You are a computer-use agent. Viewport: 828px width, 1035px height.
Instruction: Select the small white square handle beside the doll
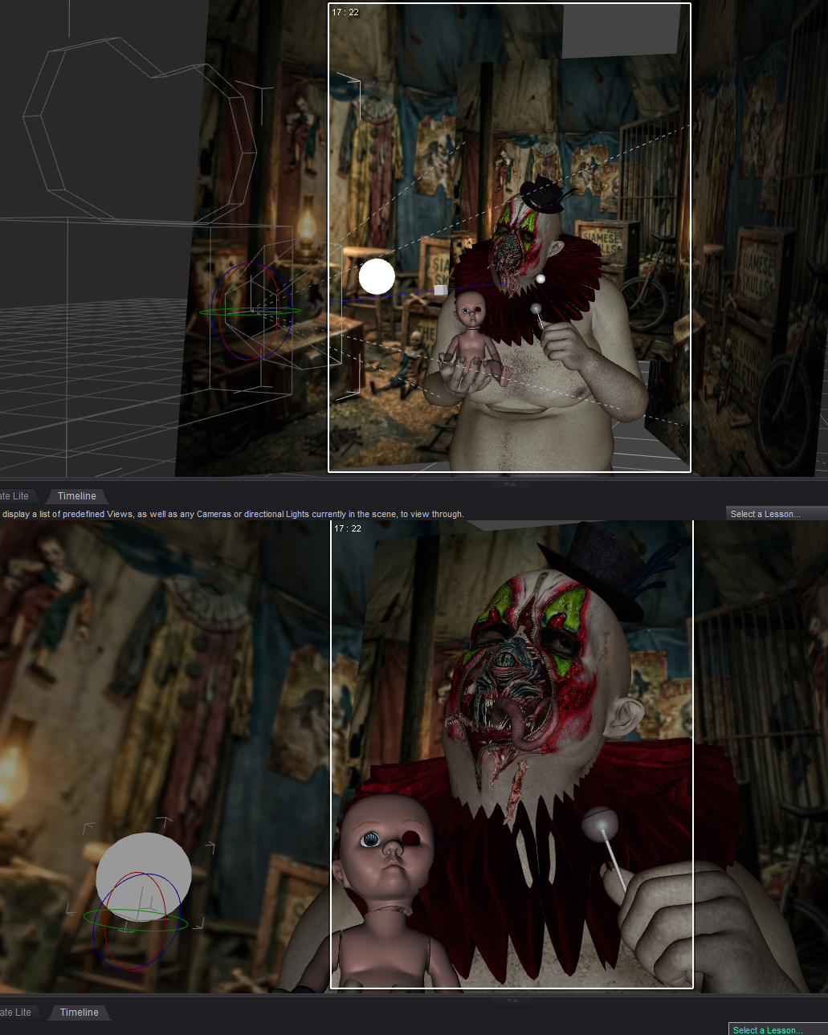click(440, 289)
